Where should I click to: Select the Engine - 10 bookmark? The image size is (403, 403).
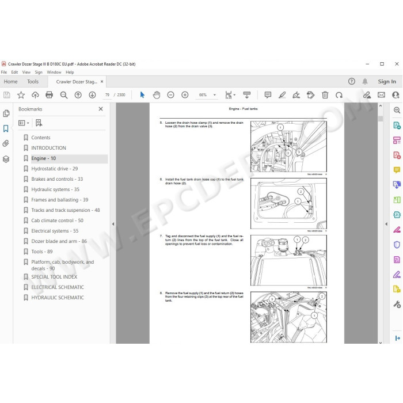43,158
